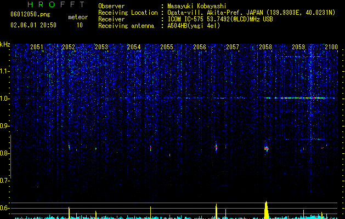The height and width of the screenshot is (219, 345).
Task: Click the kHz axis unit label
Action: tap(5, 44)
